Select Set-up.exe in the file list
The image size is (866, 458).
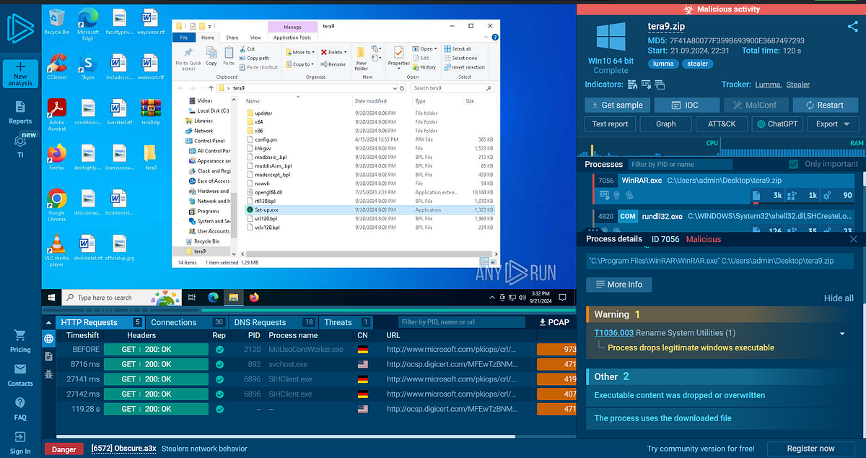point(369,209)
